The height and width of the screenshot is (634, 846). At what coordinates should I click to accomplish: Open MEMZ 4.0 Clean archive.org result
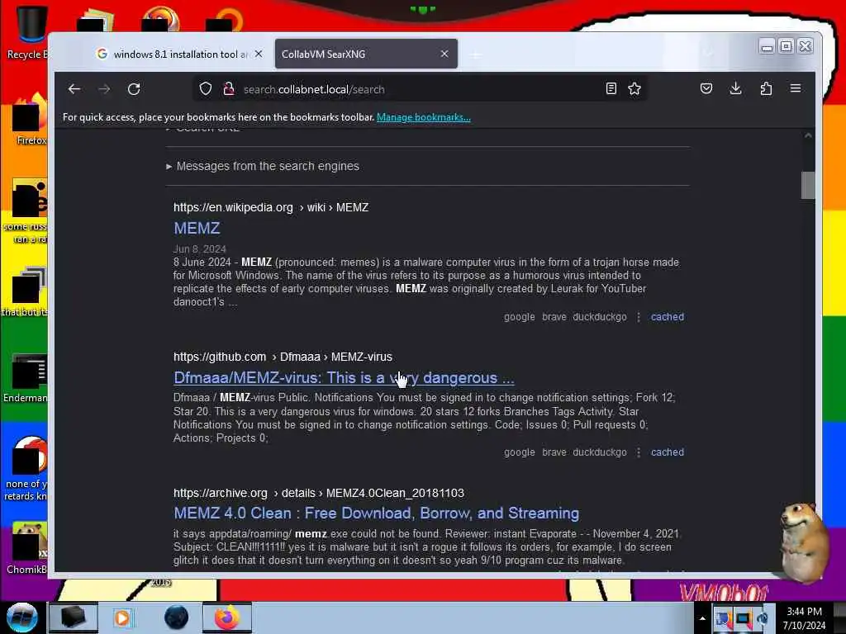click(376, 513)
